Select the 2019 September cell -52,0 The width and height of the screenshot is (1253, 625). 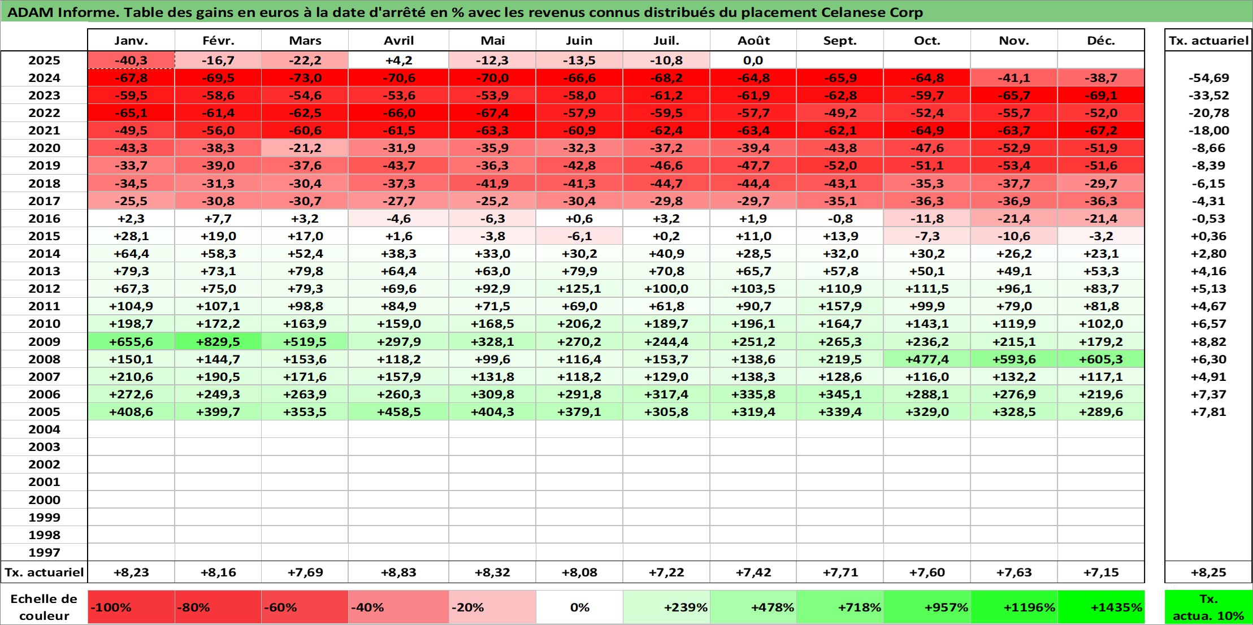840,165
